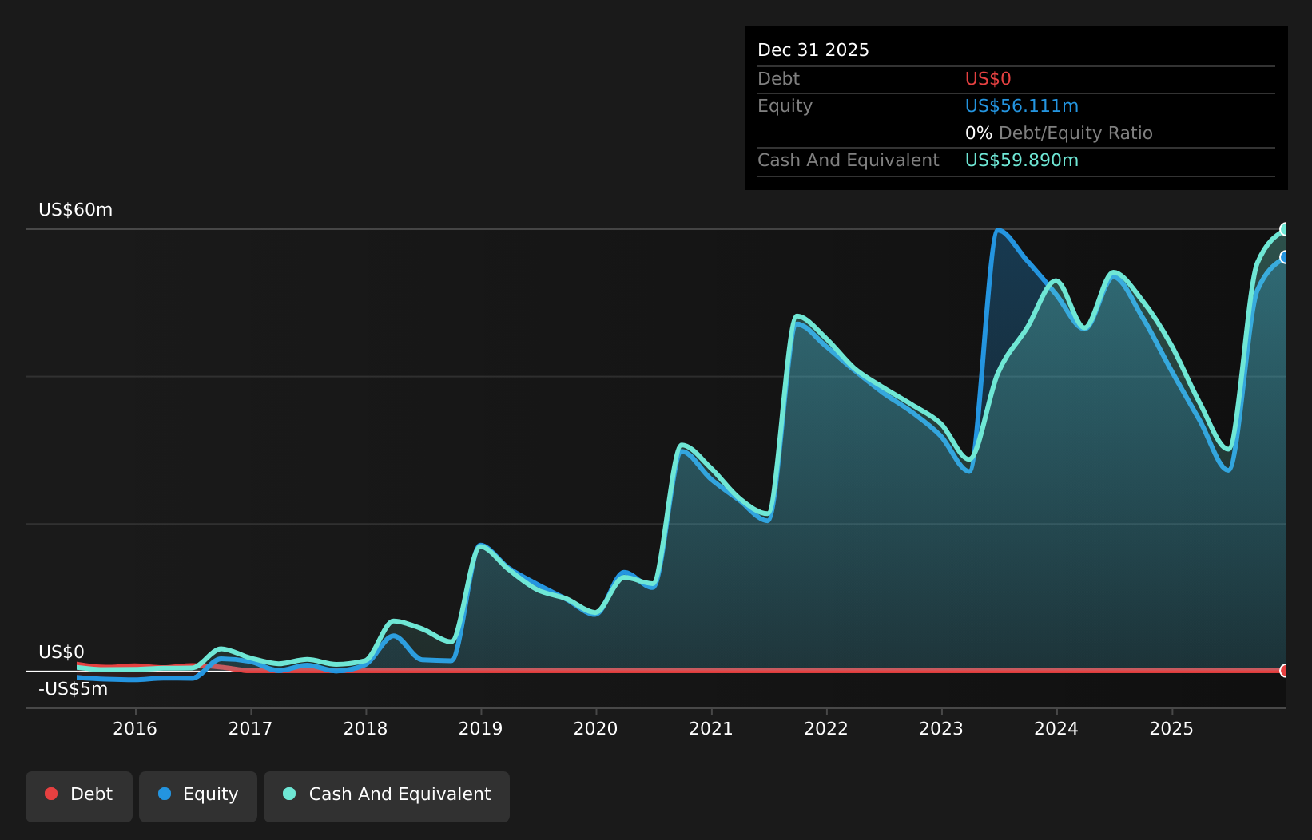Click the 0% Debt/Equity Ratio text
Screen dimensions: 1312x840
click(x=1059, y=133)
